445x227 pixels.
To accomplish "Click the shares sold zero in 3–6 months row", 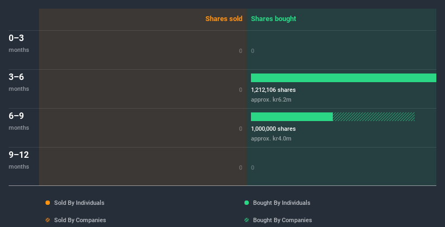I will click(241, 90).
